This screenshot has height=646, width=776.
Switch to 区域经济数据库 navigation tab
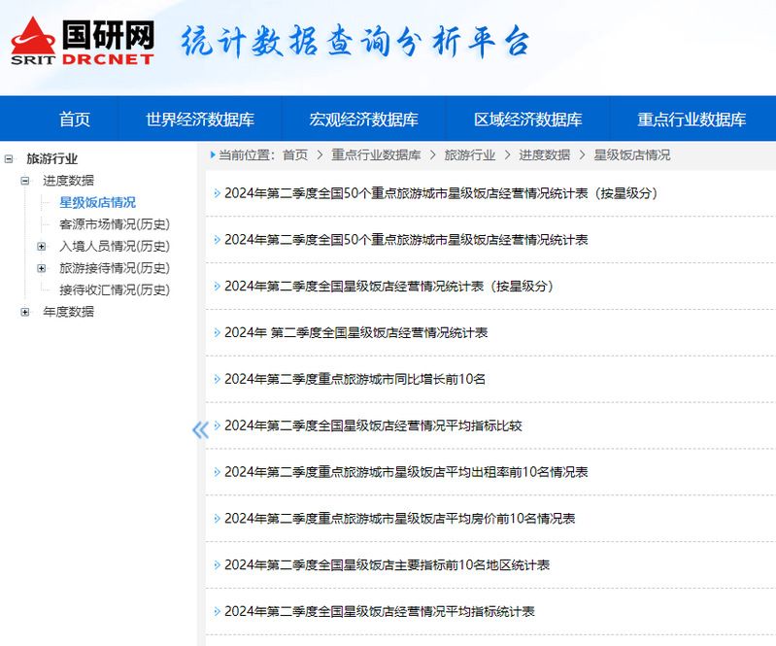527,119
